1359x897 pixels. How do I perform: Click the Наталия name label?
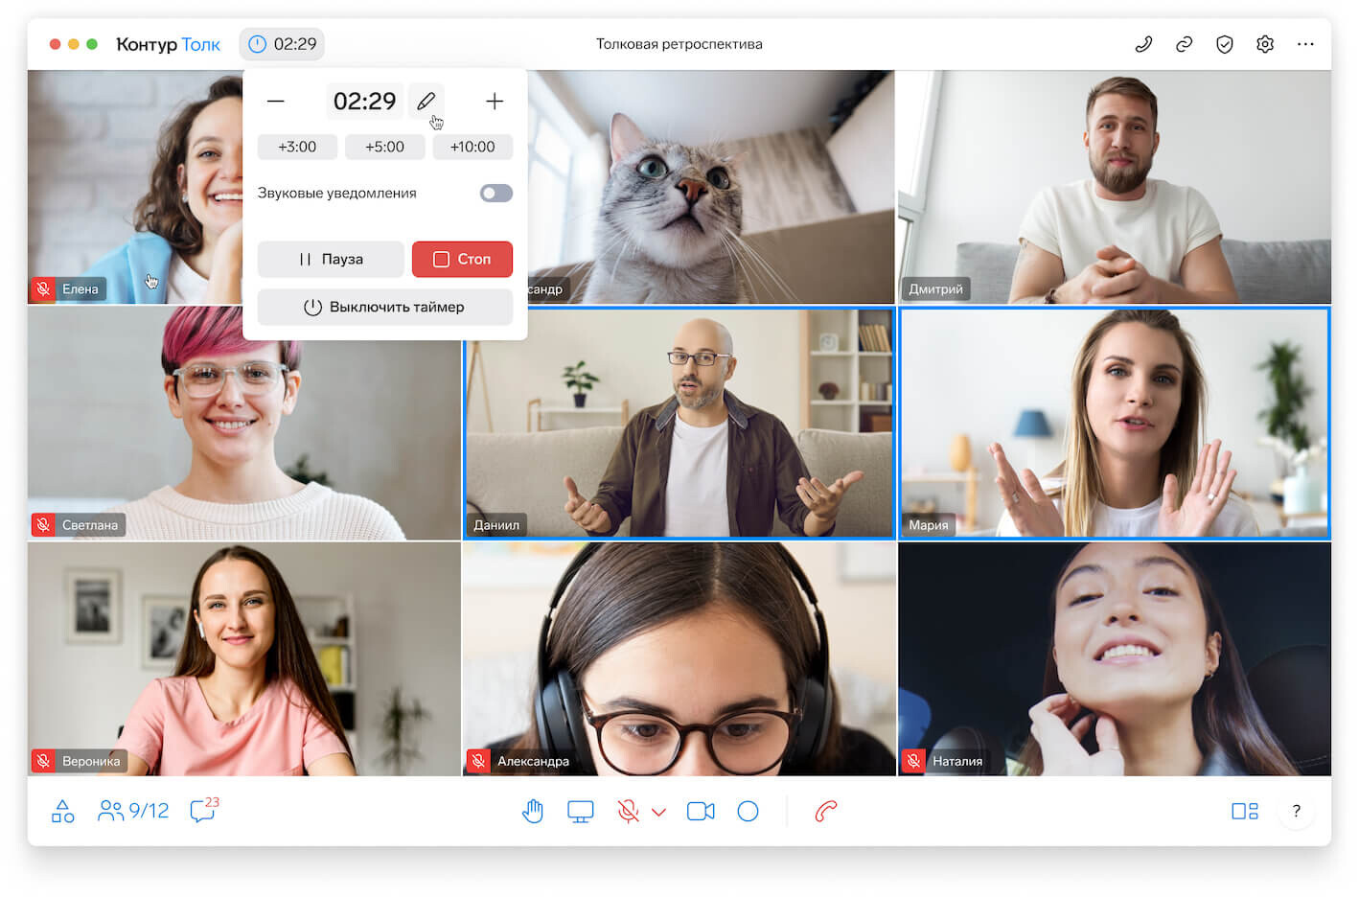(957, 761)
